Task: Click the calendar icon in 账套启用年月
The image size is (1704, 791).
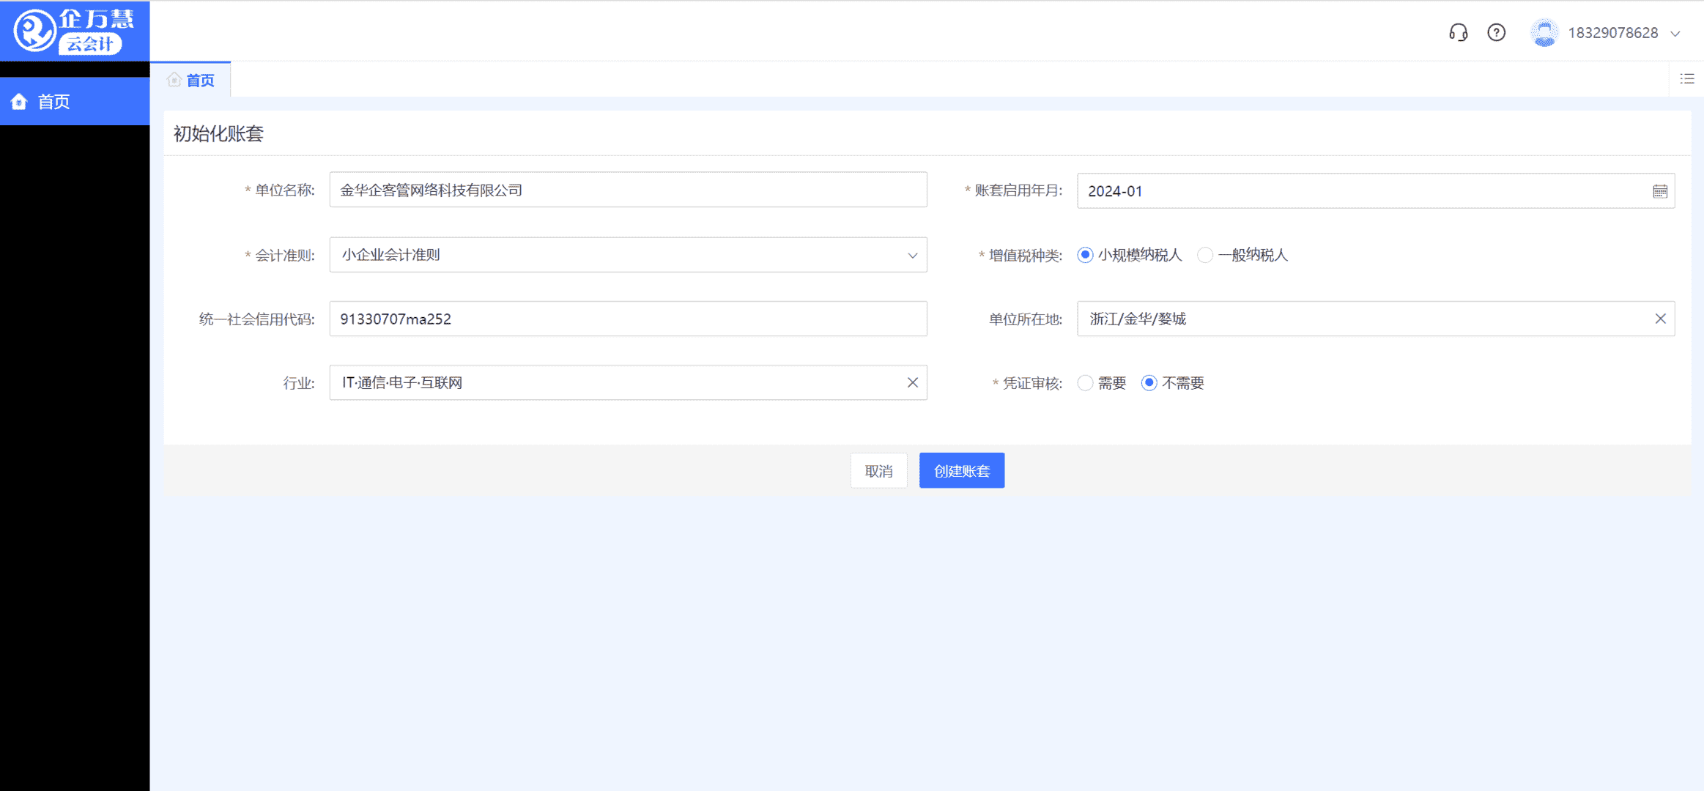Action: tap(1660, 191)
